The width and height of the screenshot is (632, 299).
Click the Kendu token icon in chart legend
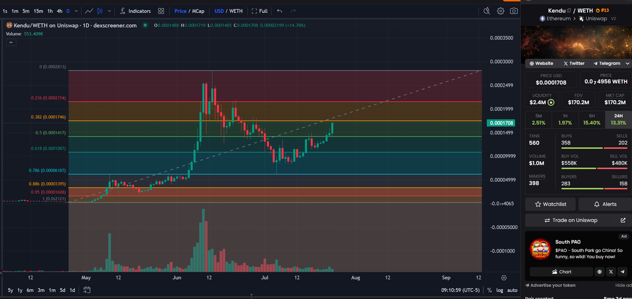click(x=9, y=25)
